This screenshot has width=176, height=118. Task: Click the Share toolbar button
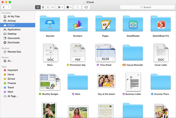77,7
